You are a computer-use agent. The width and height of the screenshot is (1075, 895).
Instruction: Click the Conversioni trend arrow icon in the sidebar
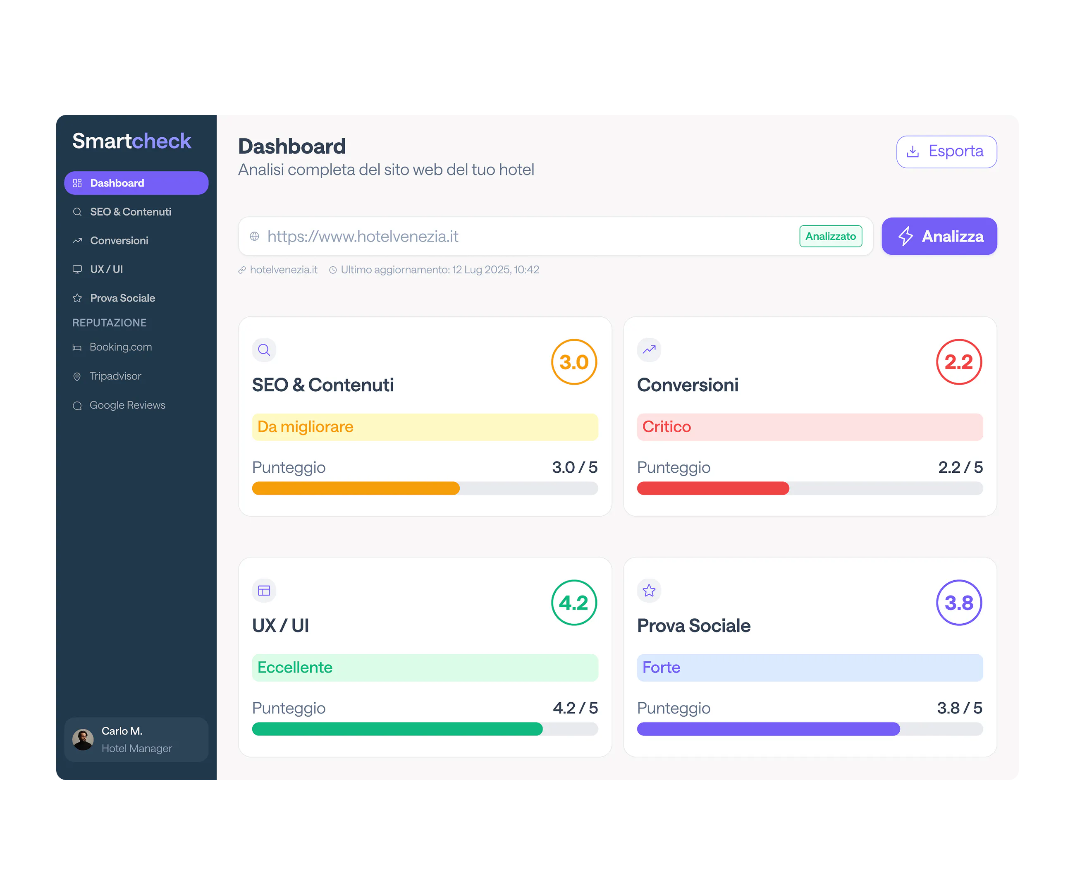coord(77,241)
